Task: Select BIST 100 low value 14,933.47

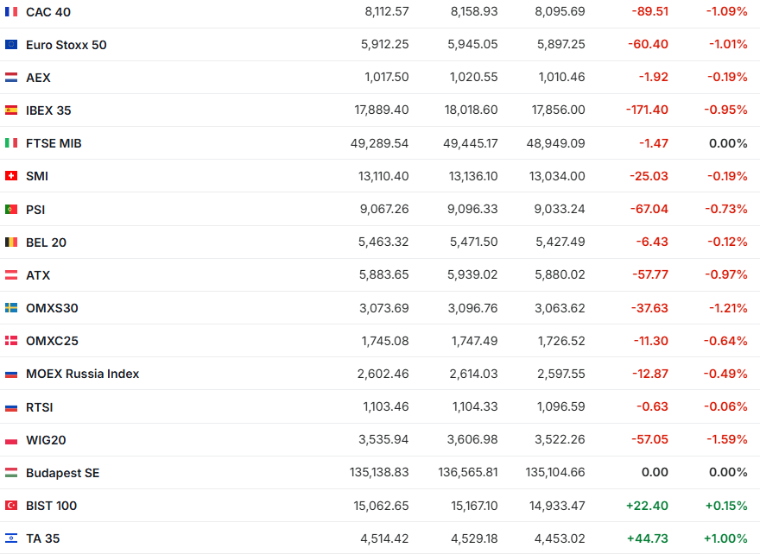Action: click(557, 506)
